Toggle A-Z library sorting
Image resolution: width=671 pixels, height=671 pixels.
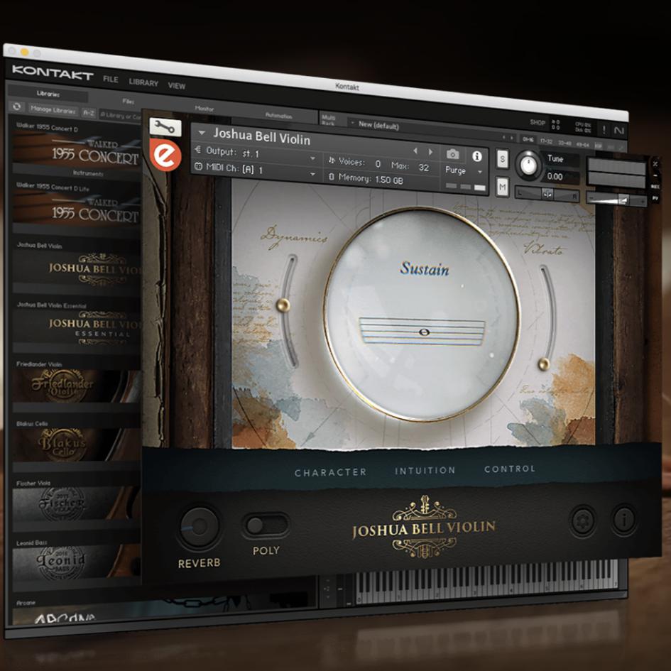point(89,113)
